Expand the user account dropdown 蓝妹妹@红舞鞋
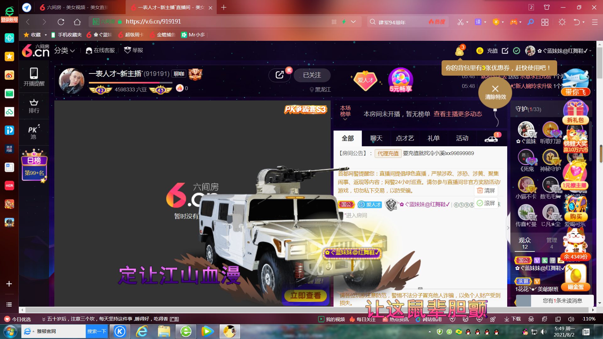This screenshot has width=603, height=339. tap(590, 51)
